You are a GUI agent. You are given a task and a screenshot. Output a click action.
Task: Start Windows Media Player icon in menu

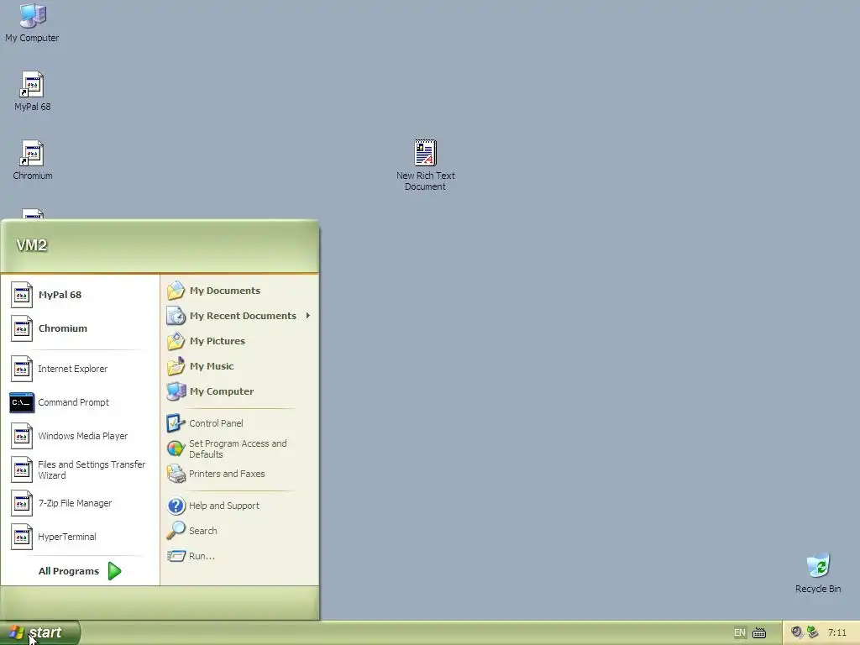tap(22, 436)
